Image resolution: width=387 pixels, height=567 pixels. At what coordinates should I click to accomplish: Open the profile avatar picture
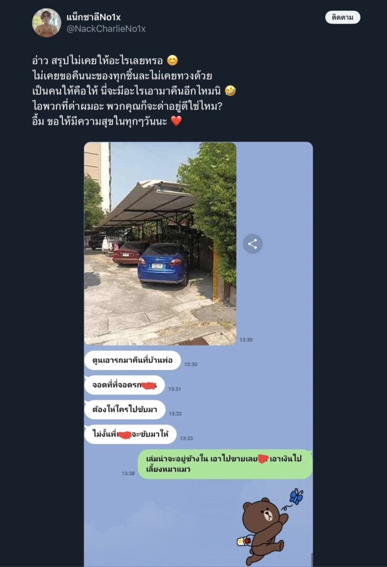click(x=47, y=23)
